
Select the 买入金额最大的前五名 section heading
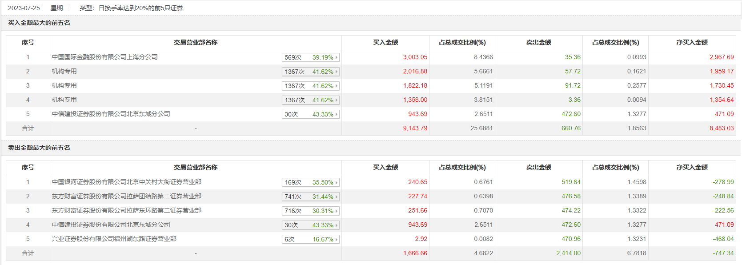39,23
